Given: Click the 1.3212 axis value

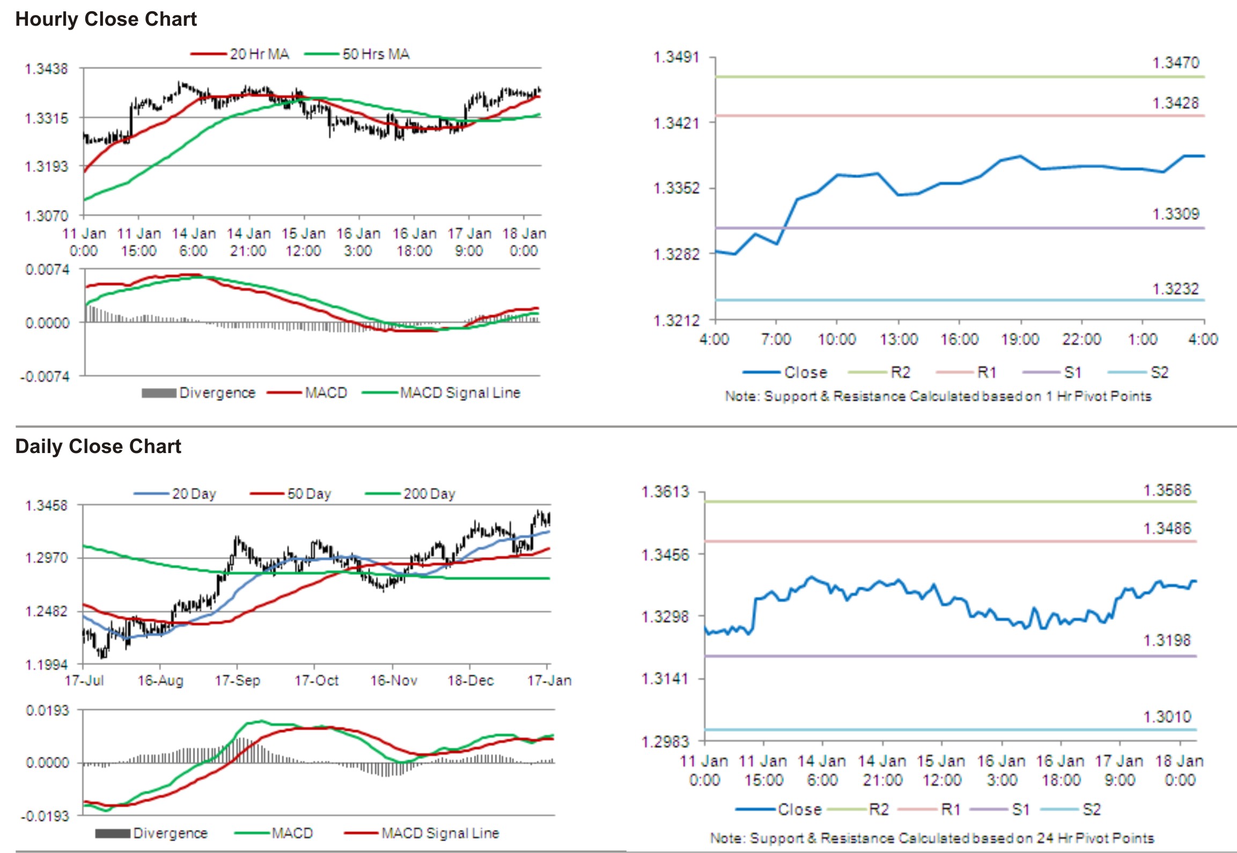Looking at the screenshot, I should tap(676, 321).
